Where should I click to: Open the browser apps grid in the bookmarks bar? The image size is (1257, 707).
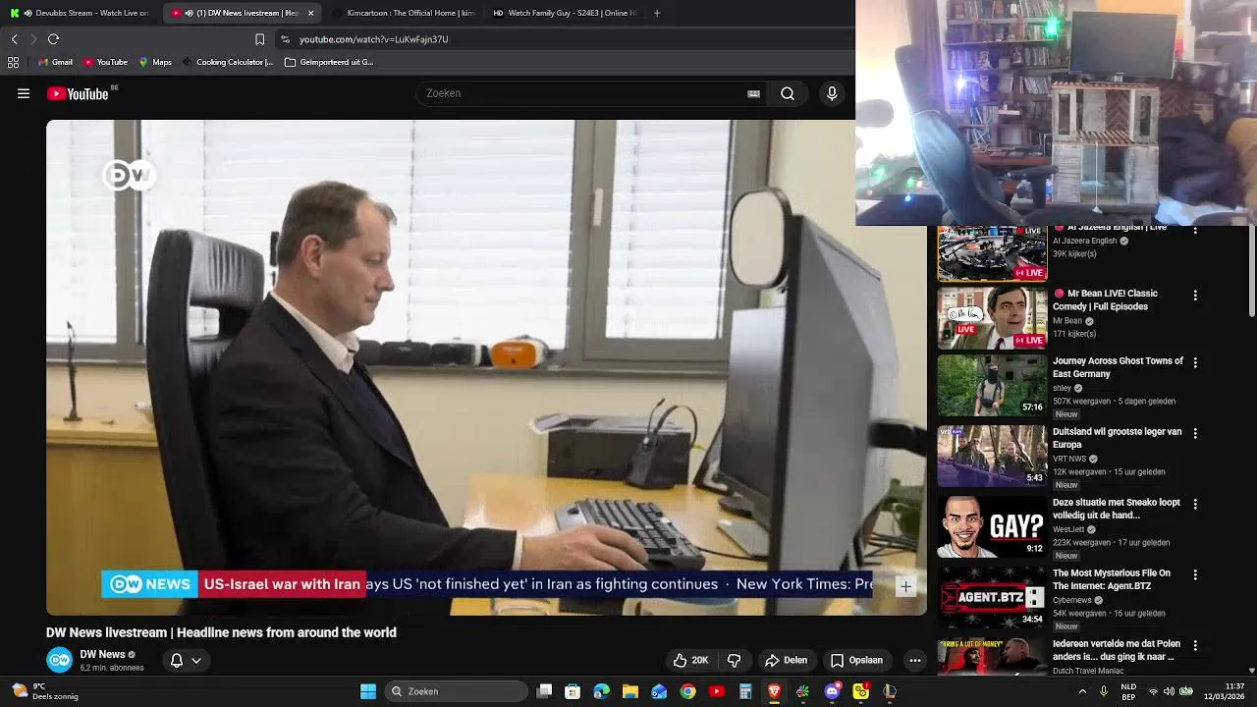(x=13, y=62)
